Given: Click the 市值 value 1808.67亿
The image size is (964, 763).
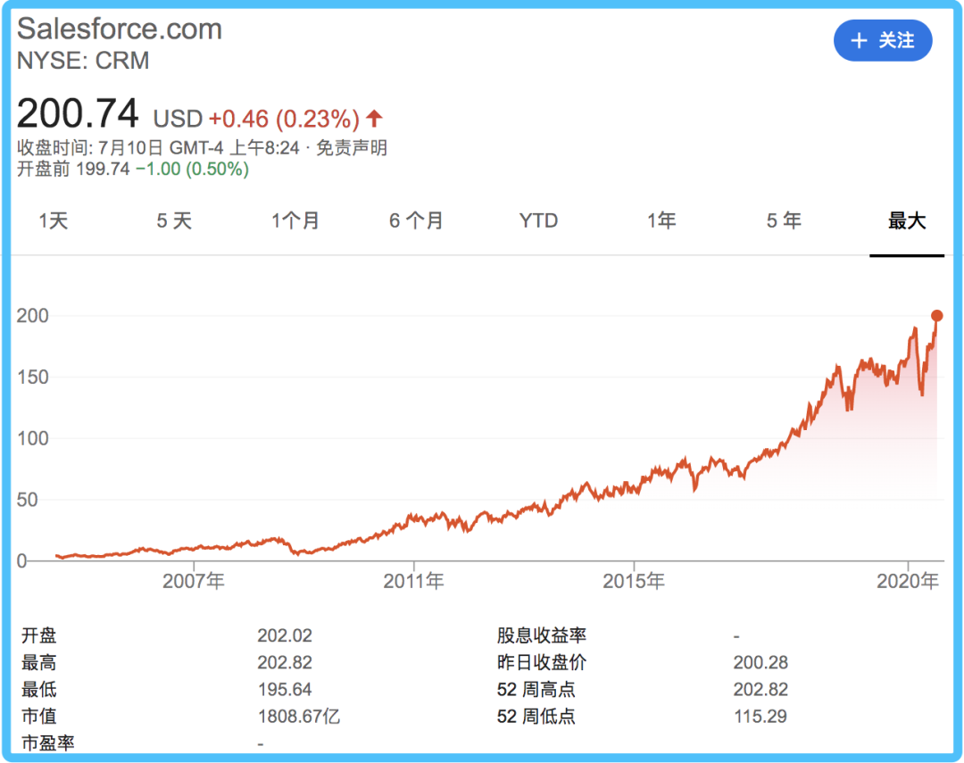Looking at the screenshot, I should click(x=299, y=717).
